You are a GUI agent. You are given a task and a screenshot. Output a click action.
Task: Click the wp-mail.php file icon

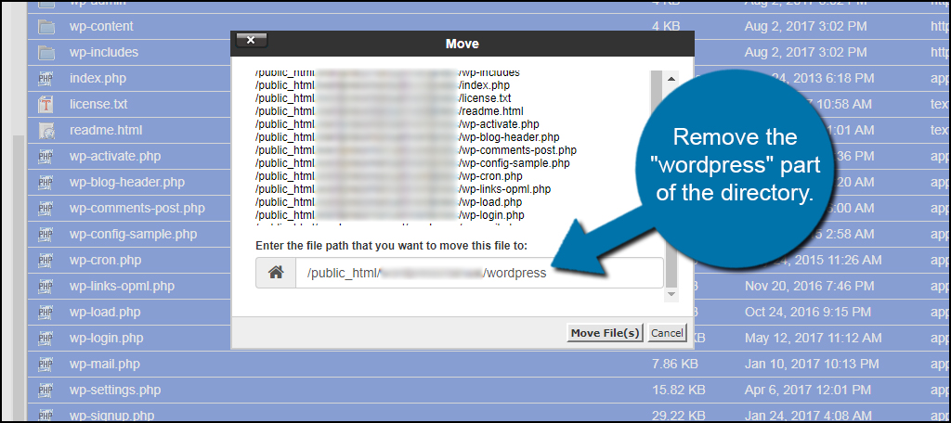point(46,365)
